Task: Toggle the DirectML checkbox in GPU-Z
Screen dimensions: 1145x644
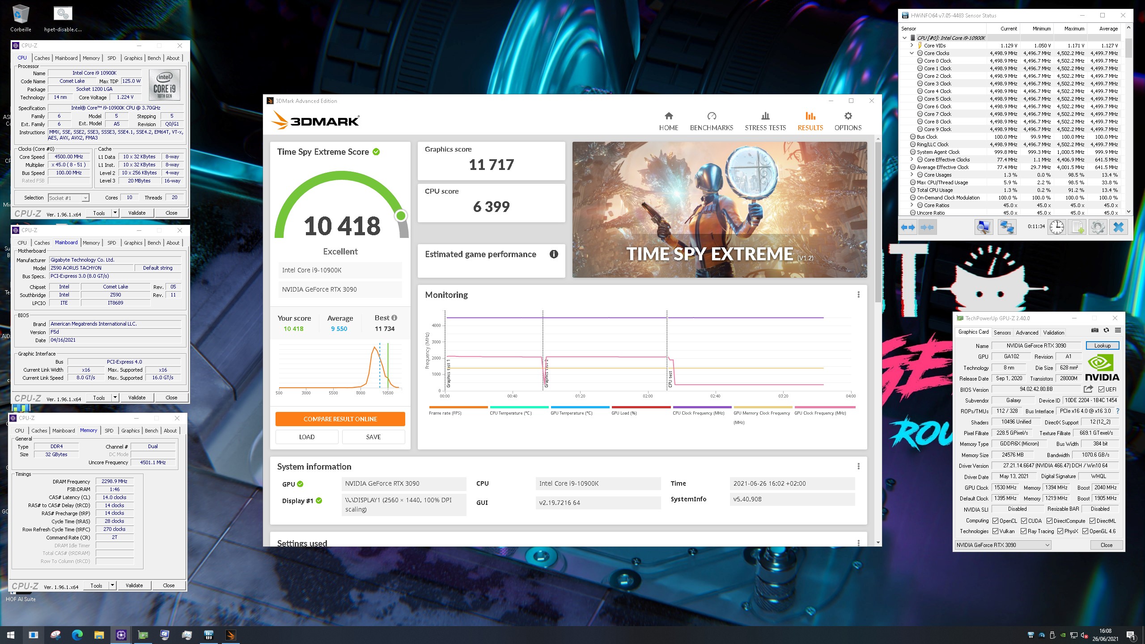Action: click(1092, 521)
